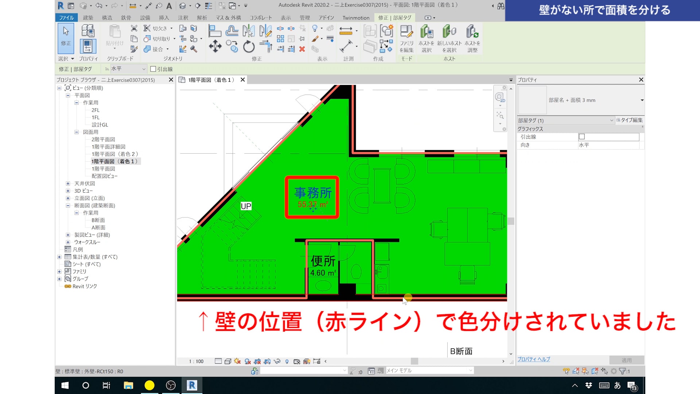The height and width of the screenshot is (394, 700).
Task: Collapse the 断面図 (建築断面) tree node
Action: 68,205
